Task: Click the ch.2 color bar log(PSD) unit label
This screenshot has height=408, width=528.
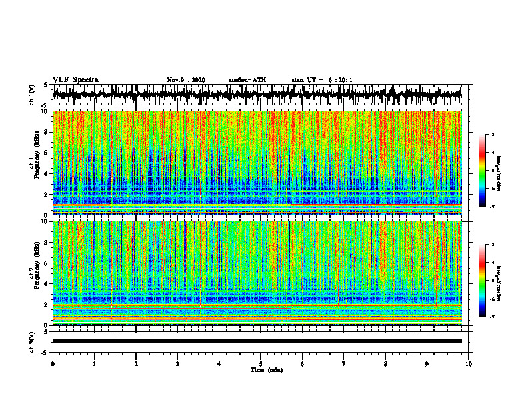Action: click(x=499, y=283)
